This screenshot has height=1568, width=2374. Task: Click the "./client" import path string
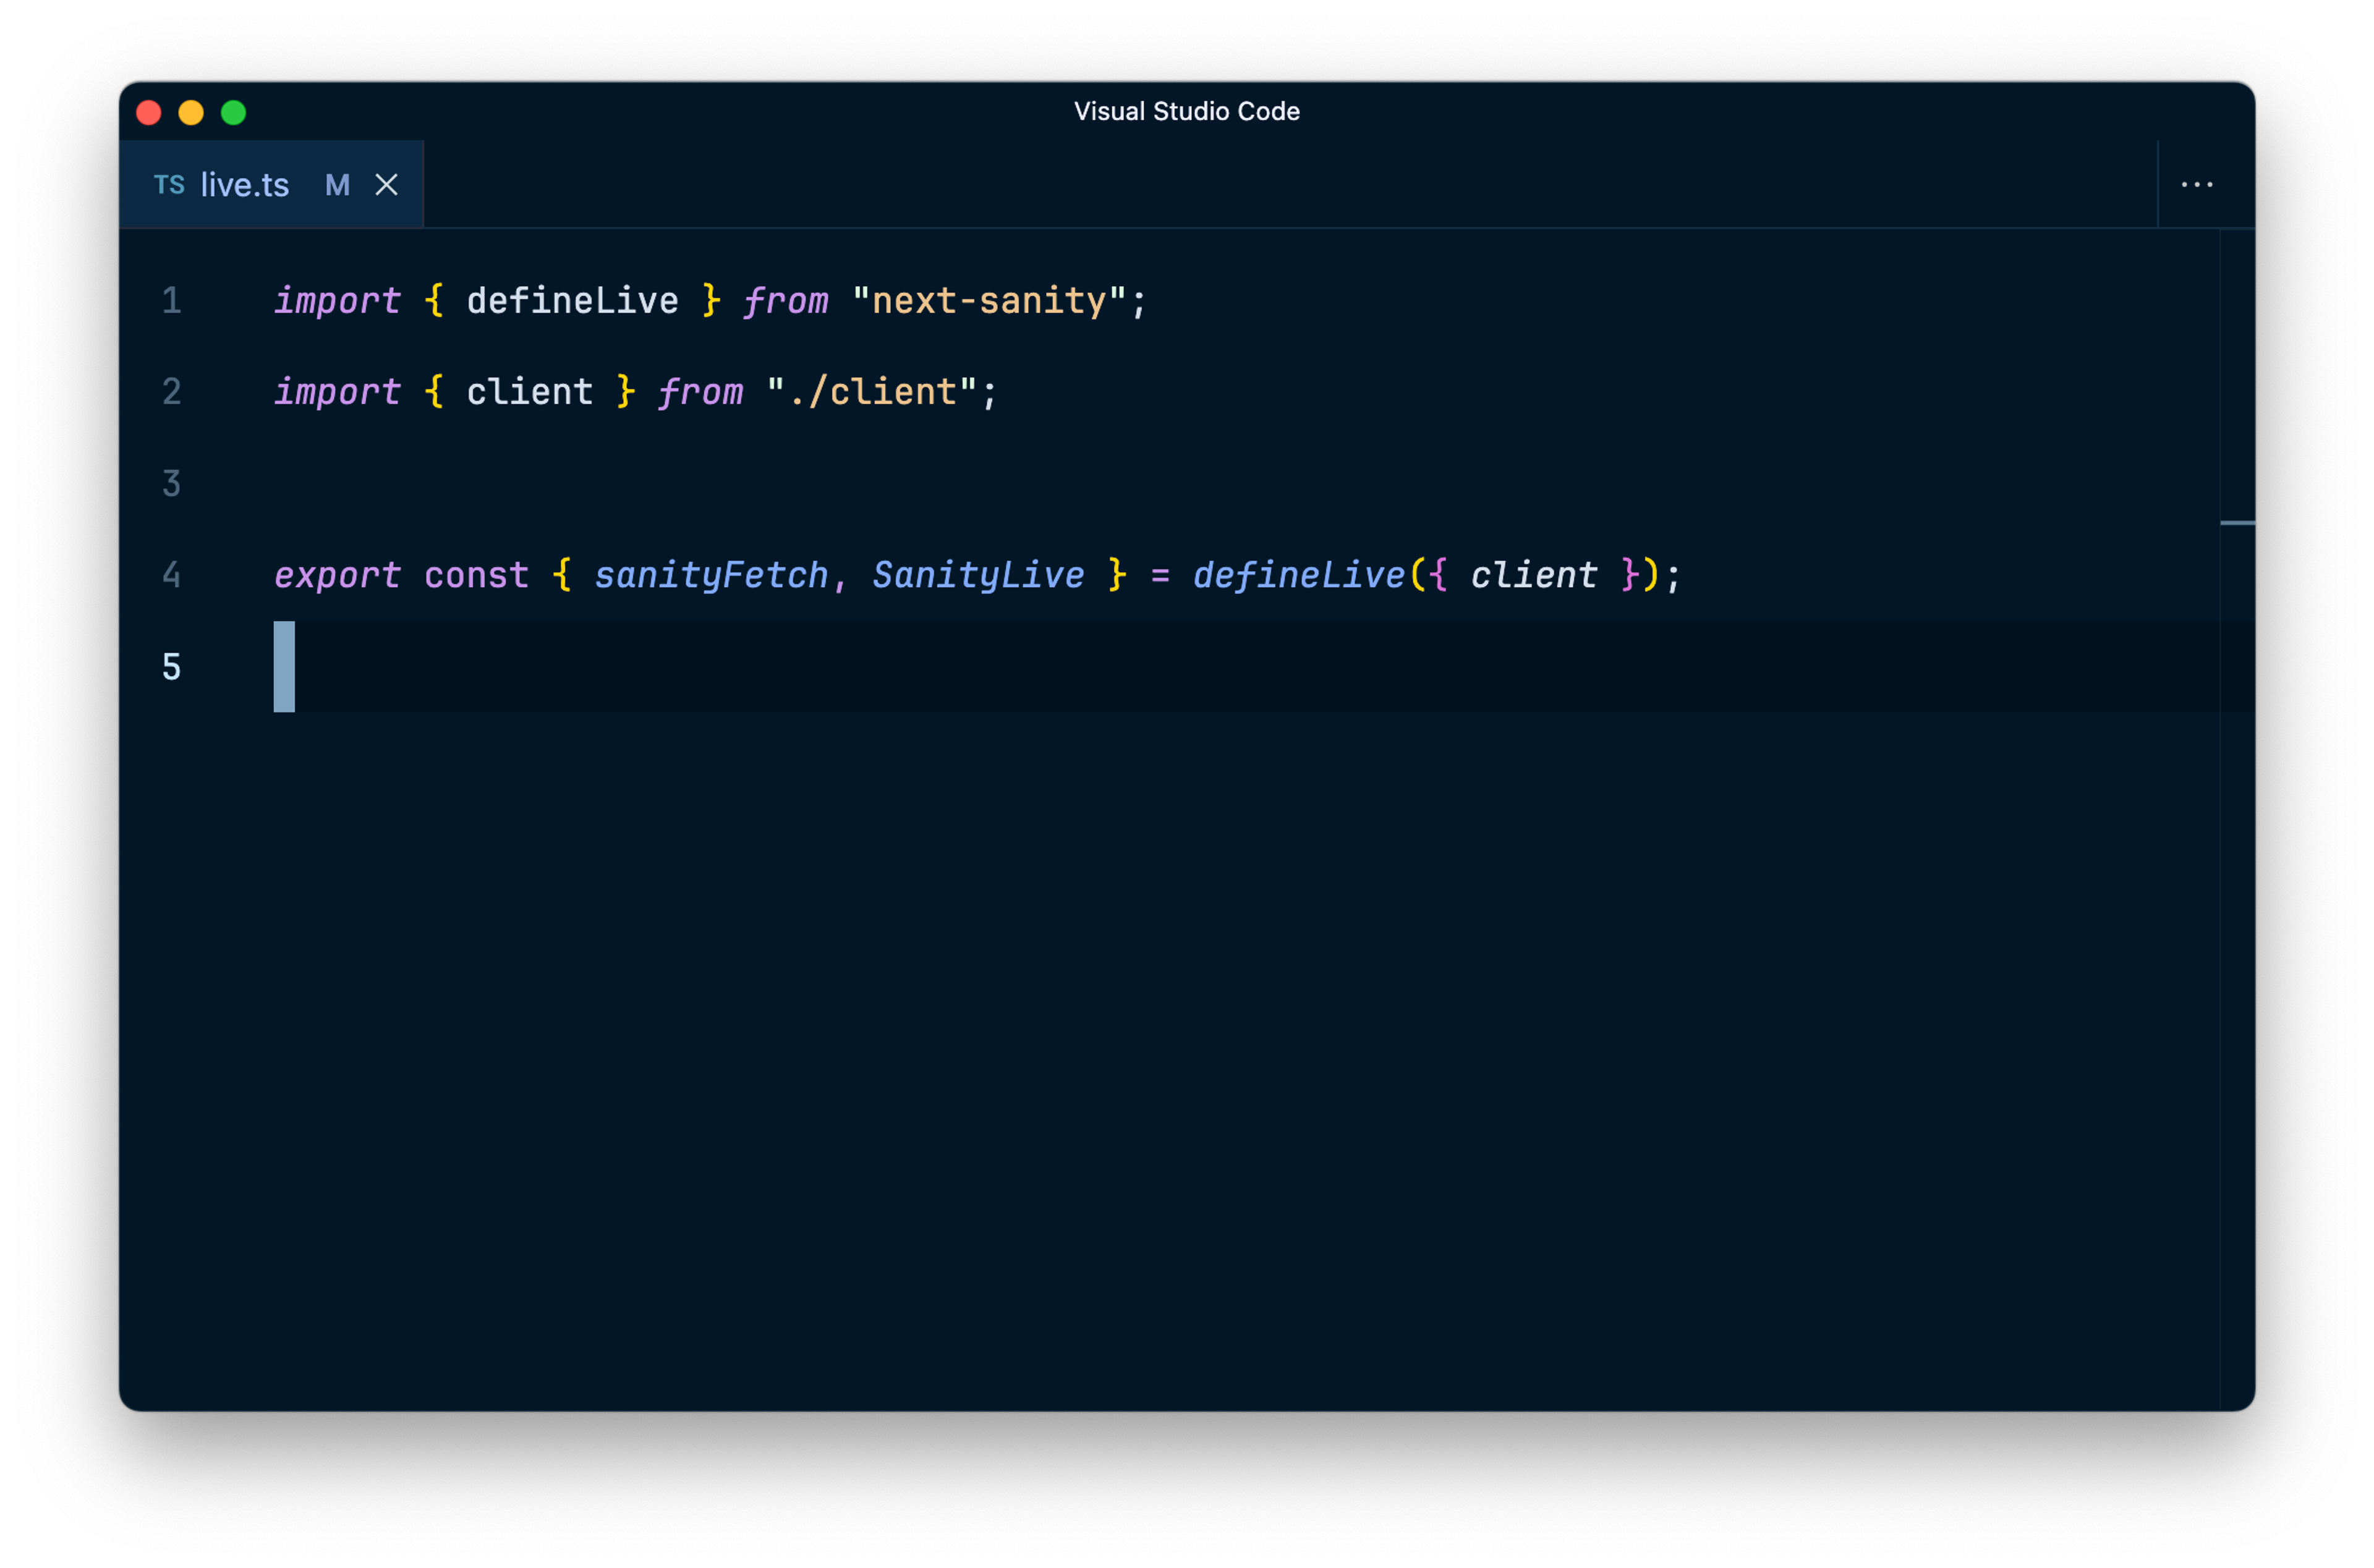(872, 392)
